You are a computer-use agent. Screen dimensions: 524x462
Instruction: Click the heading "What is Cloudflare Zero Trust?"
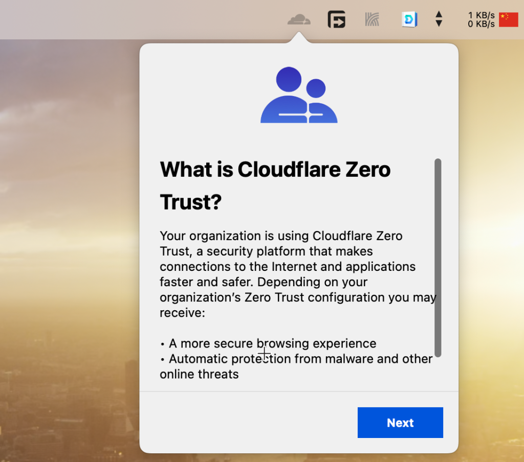tap(275, 186)
